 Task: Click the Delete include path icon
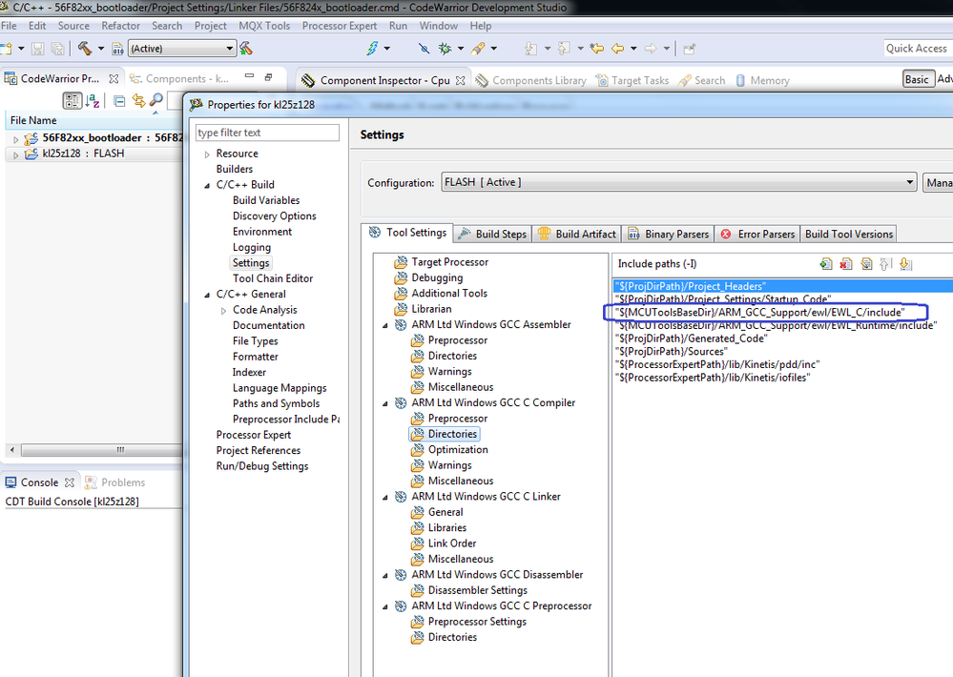[x=846, y=264]
